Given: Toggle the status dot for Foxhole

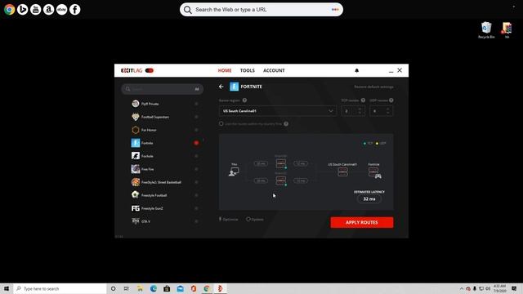Looking at the screenshot, I should (196, 156).
